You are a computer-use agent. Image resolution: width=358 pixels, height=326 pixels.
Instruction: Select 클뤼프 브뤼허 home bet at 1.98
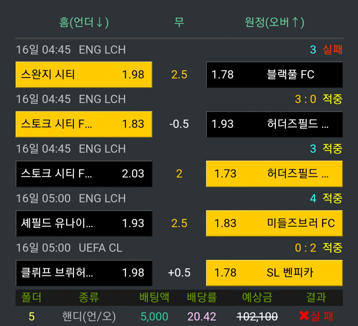84,273
